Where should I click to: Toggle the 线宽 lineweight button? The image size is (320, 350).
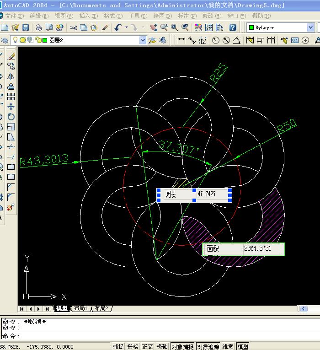point(228,346)
